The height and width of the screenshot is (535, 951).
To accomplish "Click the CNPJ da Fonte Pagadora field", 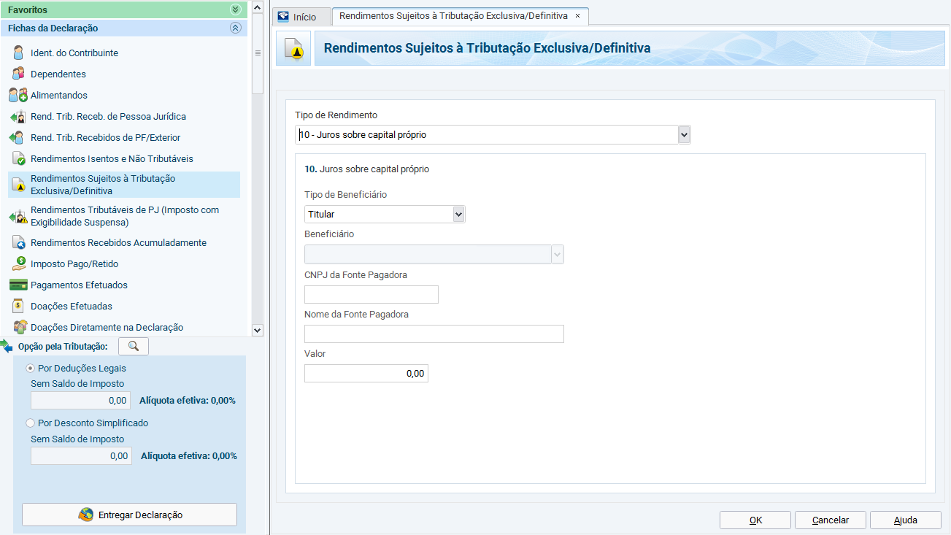I will pyautogui.click(x=371, y=294).
